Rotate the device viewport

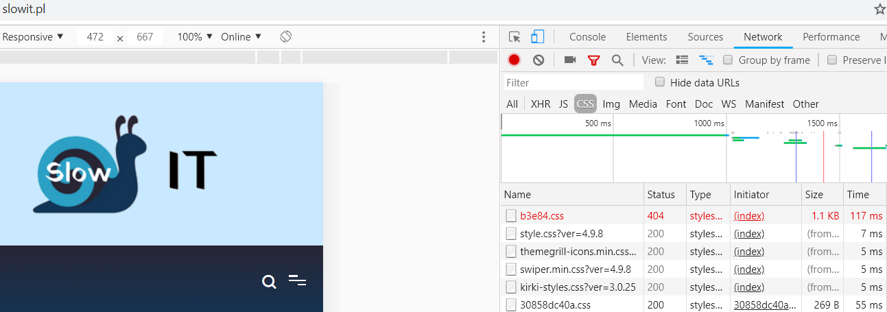(286, 37)
